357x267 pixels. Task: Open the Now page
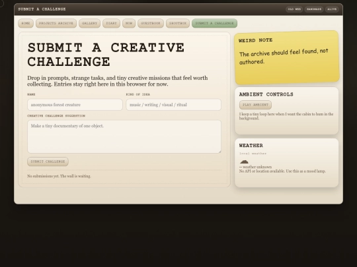tap(129, 23)
